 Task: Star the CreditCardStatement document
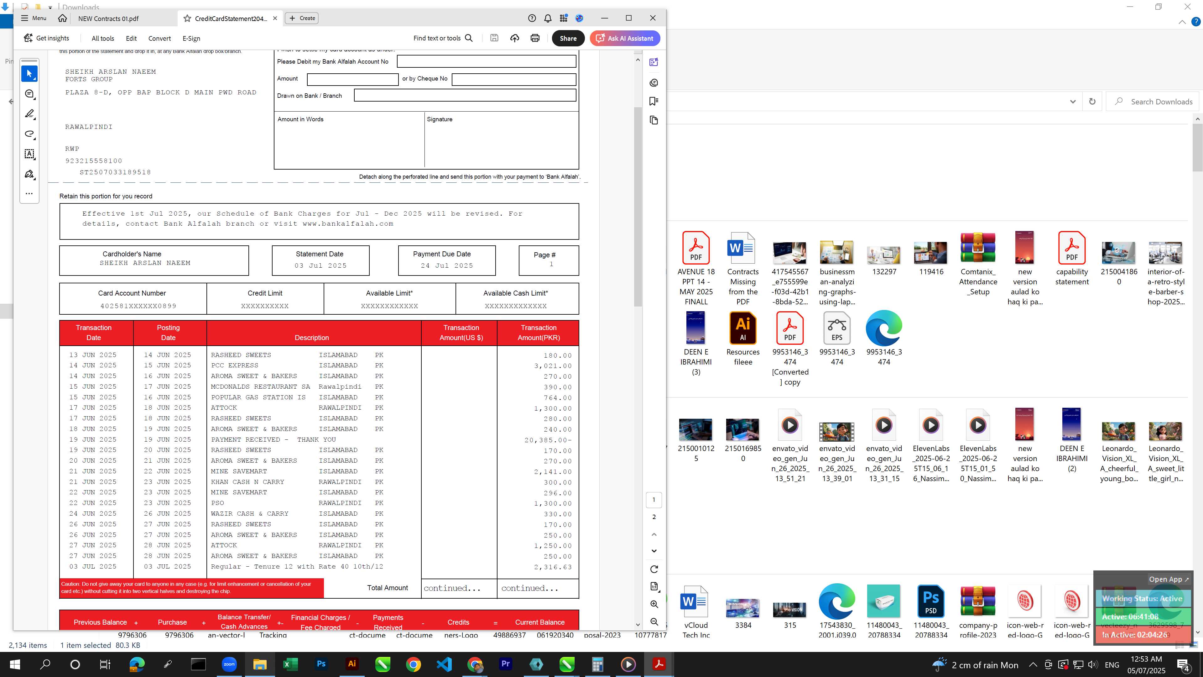point(187,19)
